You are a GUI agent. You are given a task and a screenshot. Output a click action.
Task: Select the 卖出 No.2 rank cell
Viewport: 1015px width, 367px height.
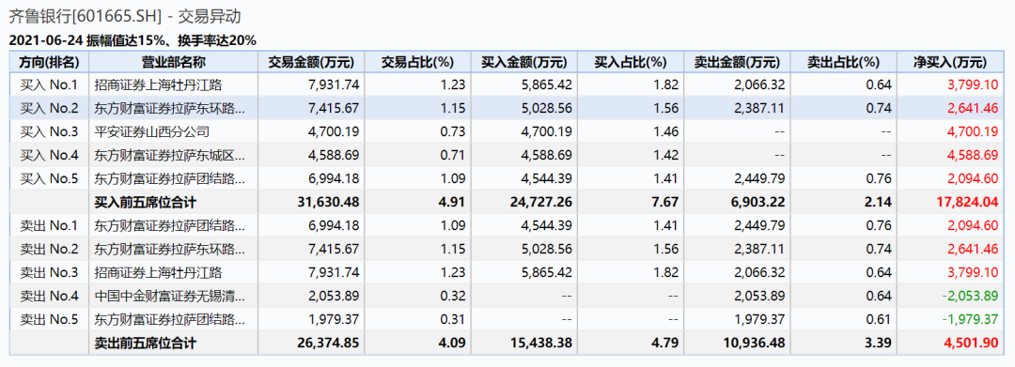[49, 249]
